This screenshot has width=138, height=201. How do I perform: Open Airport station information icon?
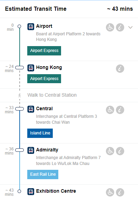click(x=120, y=27)
